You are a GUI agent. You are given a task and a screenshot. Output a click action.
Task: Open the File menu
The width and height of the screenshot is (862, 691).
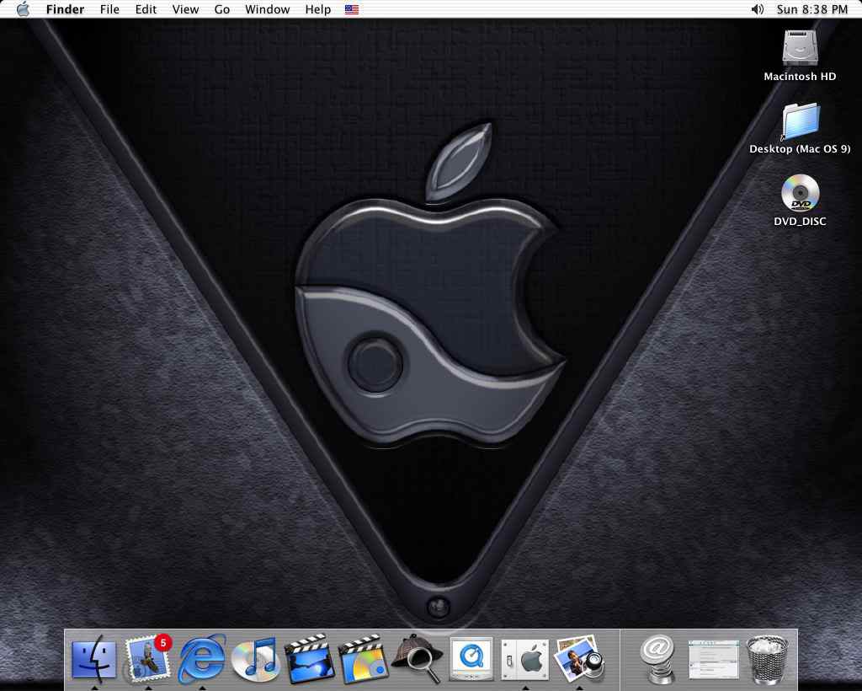(x=109, y=9)
